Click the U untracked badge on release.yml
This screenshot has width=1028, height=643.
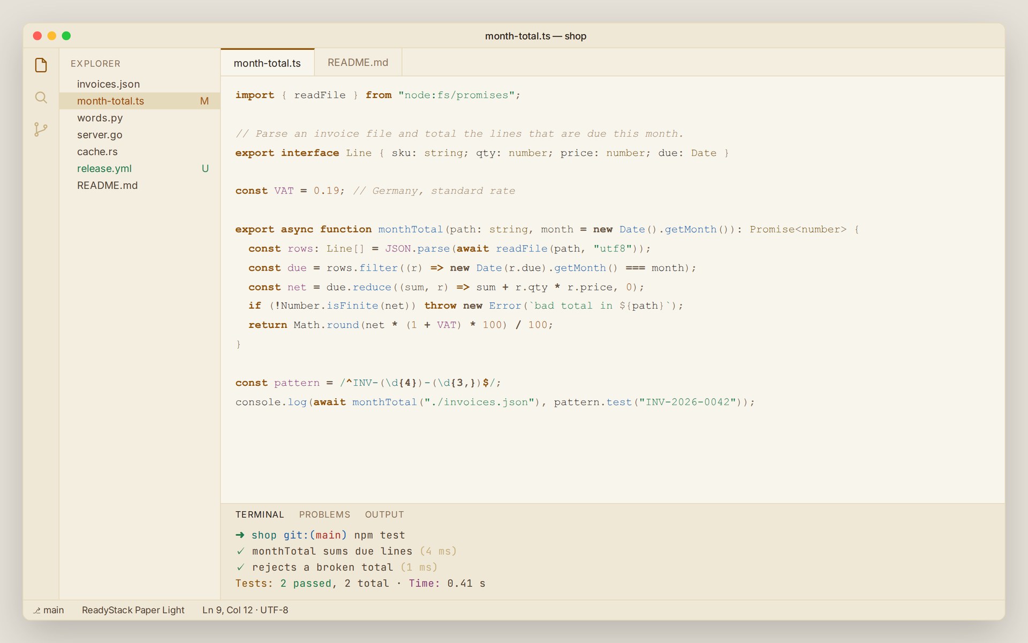point(205,168)
